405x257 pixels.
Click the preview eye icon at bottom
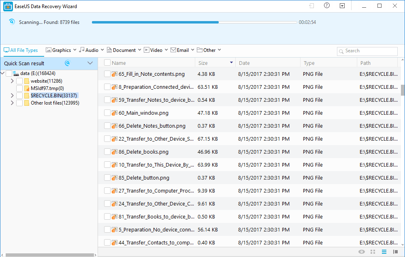[x=362, y=252]
